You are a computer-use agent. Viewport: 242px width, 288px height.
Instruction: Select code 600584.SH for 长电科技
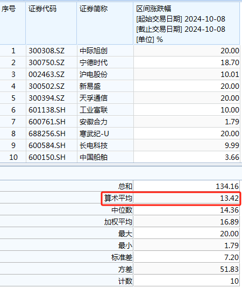tap(47, 145)
